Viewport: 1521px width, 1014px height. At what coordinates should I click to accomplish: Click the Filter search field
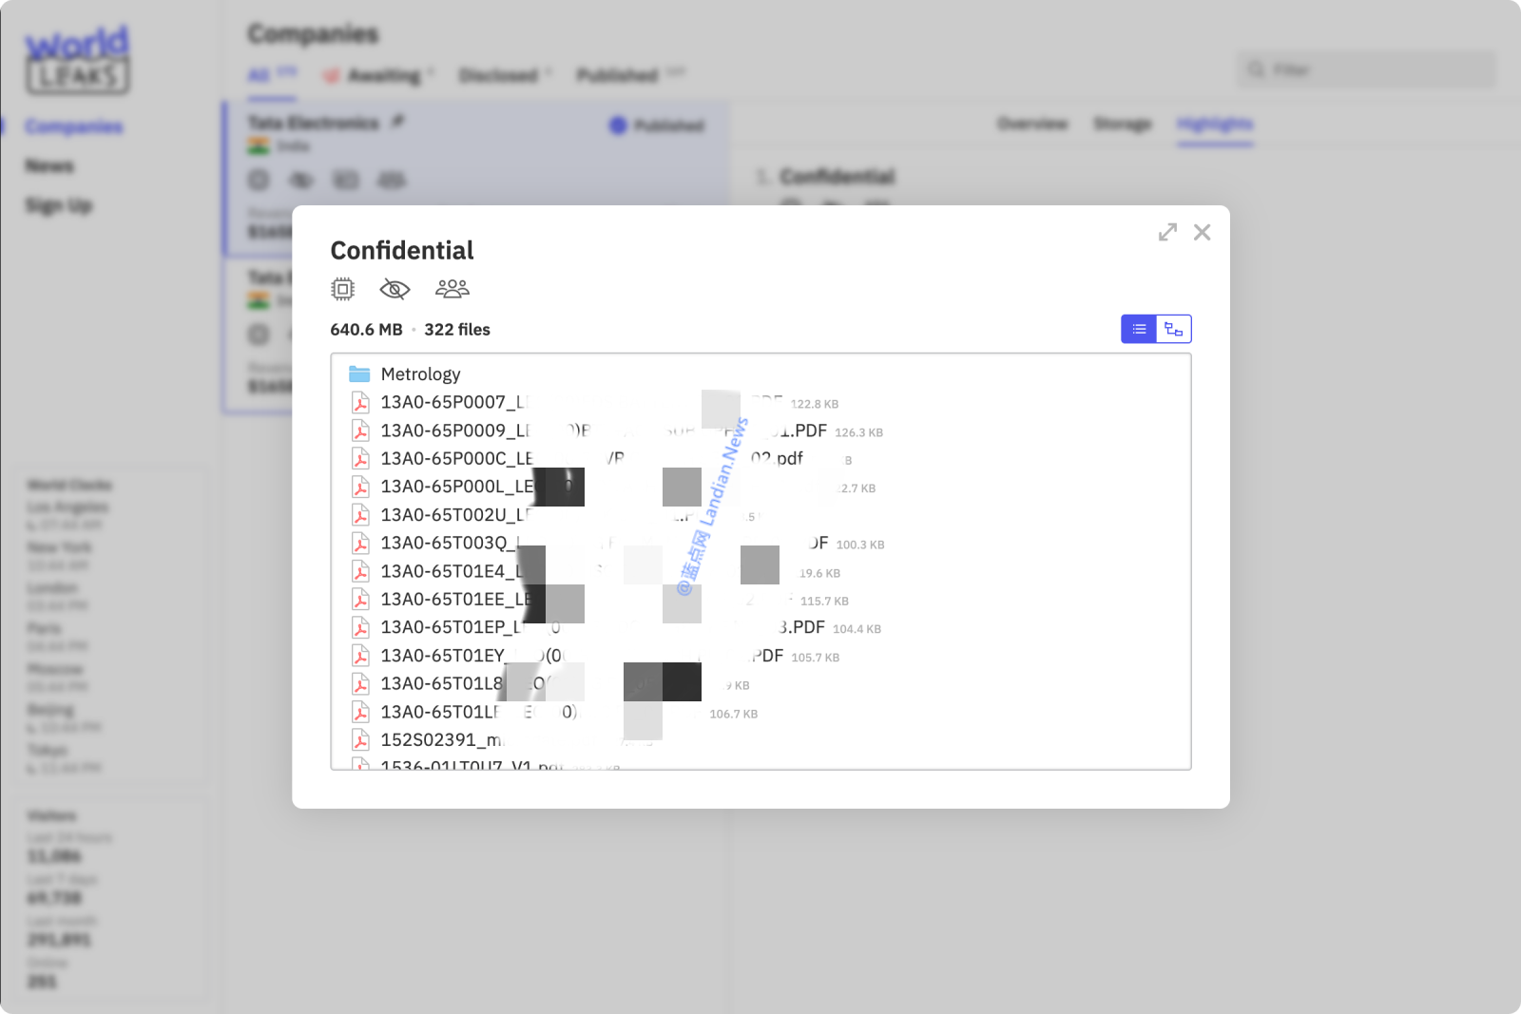pyautogui.click(x=1366, y=69)
